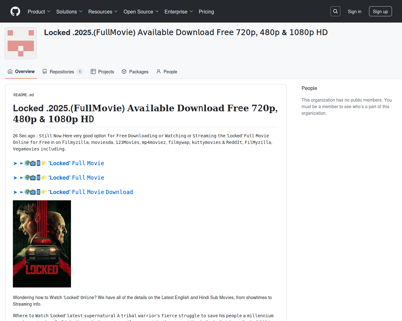This screenshot has width=402, height=321.
Task: Open the first 'Locked' Full Movie link
Action: pyautogui.click(x=76, y=163)
